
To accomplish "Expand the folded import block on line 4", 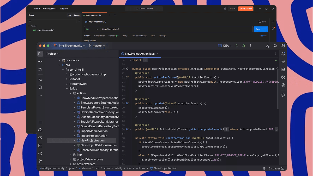I will (130, 60).
